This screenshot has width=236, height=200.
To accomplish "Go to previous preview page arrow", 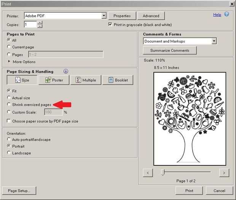I will 148,173.
